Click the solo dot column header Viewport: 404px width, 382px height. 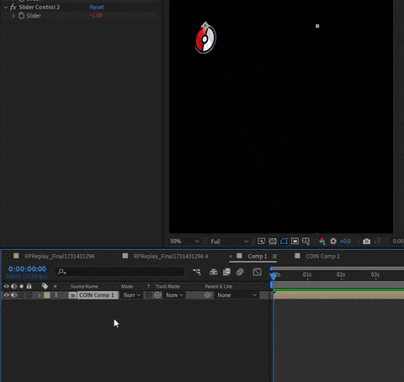pos(22,286)
